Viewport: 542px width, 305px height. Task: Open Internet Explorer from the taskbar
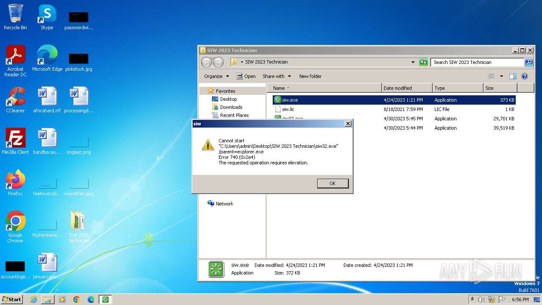pyautogui.click(x=33, y=299)
